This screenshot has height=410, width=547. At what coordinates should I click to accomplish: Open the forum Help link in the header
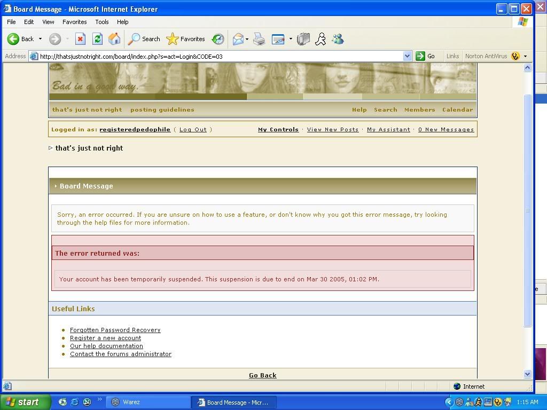click(x=360, y=109)
